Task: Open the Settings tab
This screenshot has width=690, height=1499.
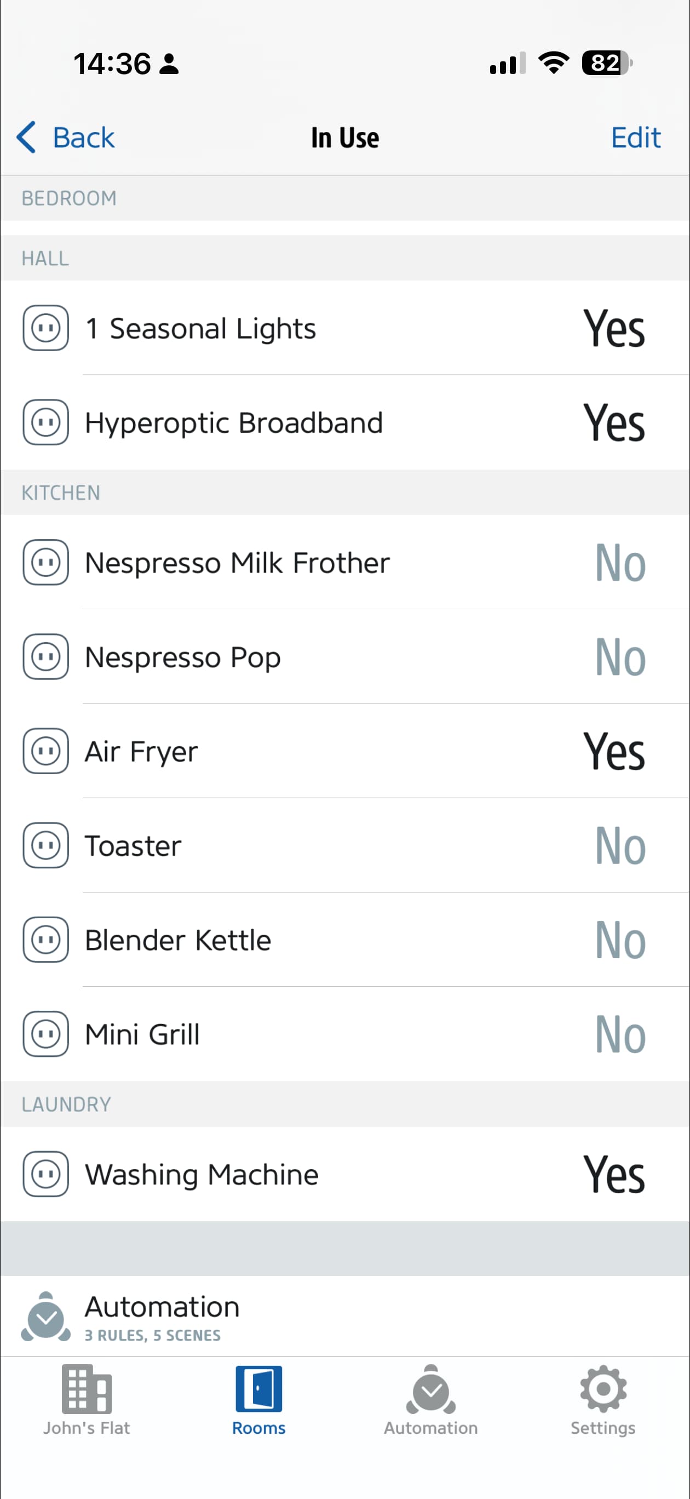Action: (603, 1399)
